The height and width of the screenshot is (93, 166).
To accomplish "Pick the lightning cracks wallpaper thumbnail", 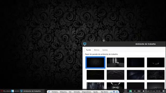I will 115,75.
